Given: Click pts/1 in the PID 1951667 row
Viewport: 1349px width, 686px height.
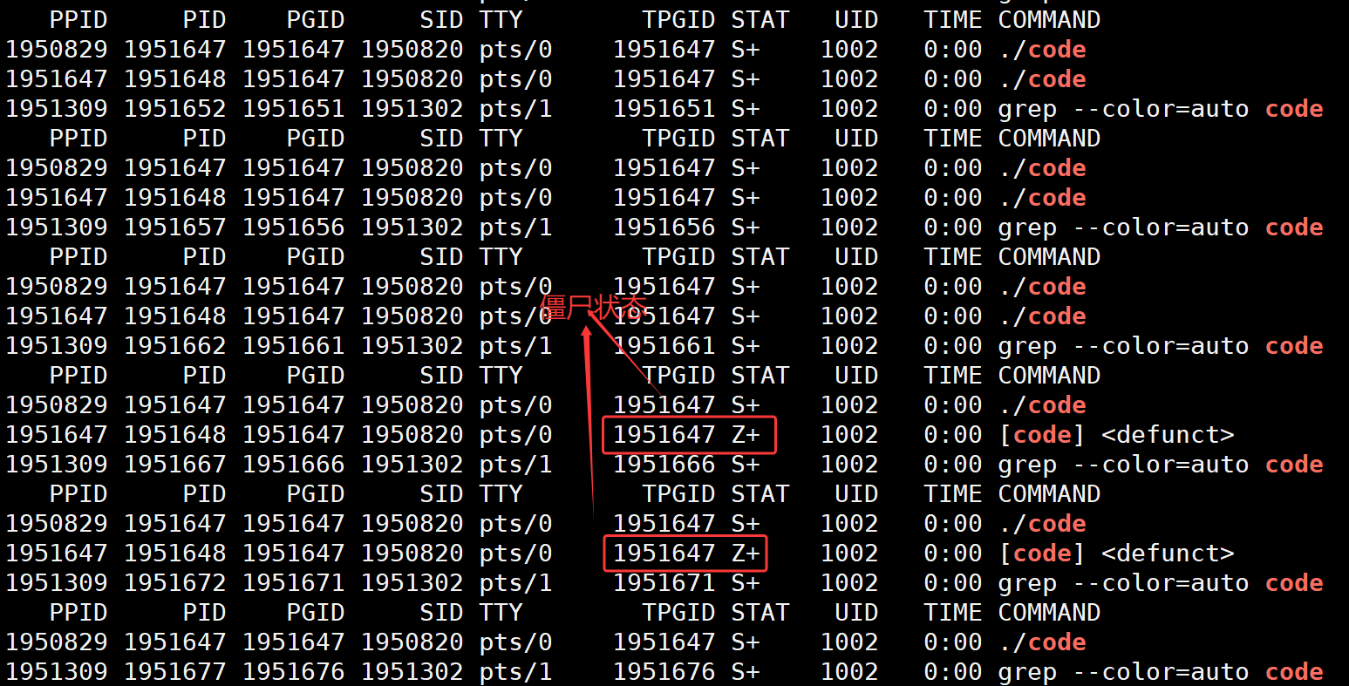Looking at the screenshot, I should pos(515,465).
